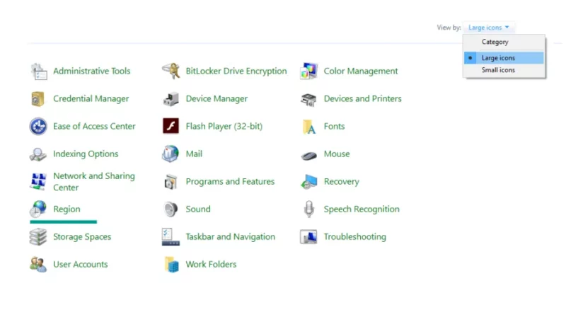Open the Mouse text link

(x=337, y=154)
